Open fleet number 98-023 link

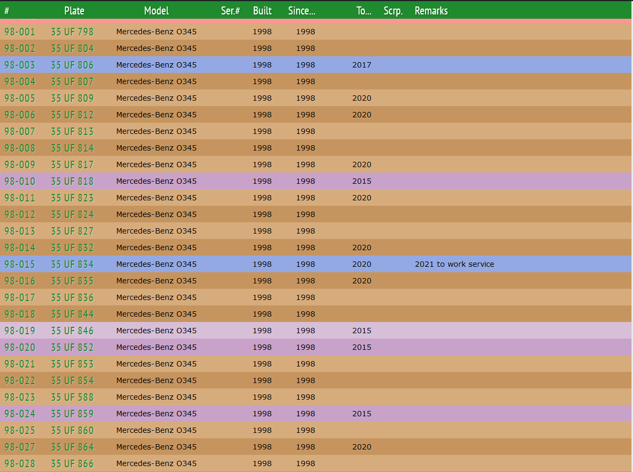point(20,398)
